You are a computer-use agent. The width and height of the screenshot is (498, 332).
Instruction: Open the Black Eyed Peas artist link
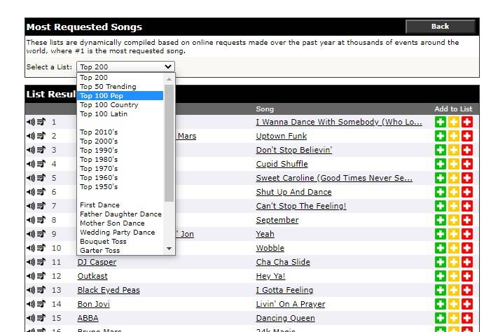tap(109, 290)
